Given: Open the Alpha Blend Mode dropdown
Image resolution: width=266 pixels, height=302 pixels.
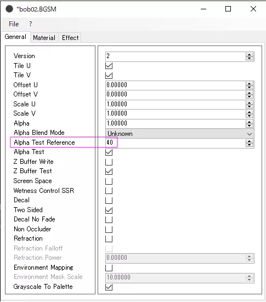Looking at the screenshot, I should [180, 134].
